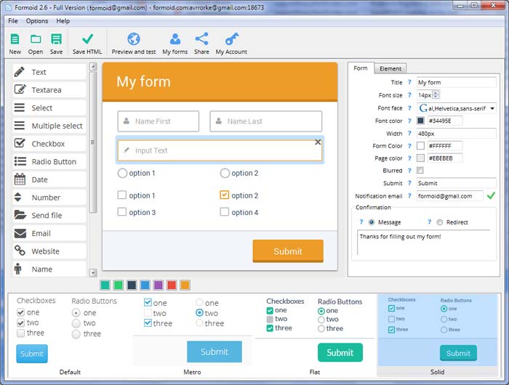Pick the teal theme color swatch
This screenshot has height=385, width=509.
tap(105, 285)
